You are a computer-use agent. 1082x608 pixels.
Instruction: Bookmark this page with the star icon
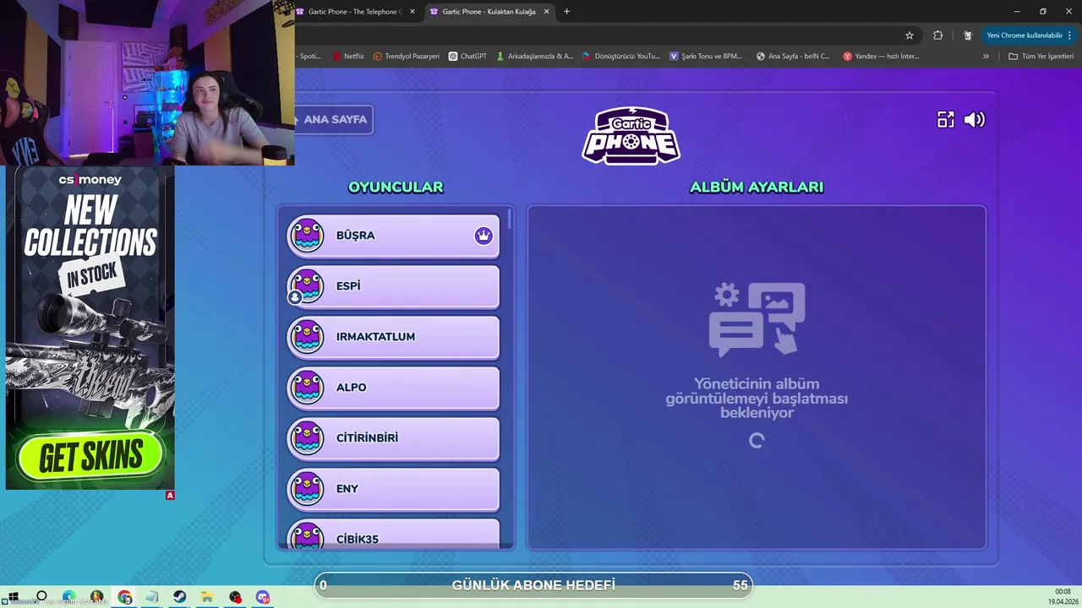tap(910, 35)
